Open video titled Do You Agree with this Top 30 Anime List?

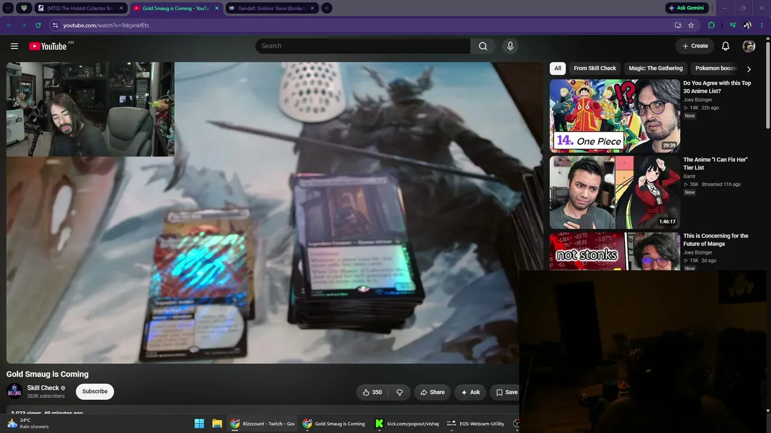click(x=717, y=87)
